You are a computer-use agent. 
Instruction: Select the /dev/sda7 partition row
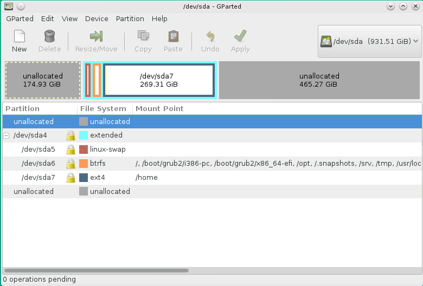pos(212,177)
